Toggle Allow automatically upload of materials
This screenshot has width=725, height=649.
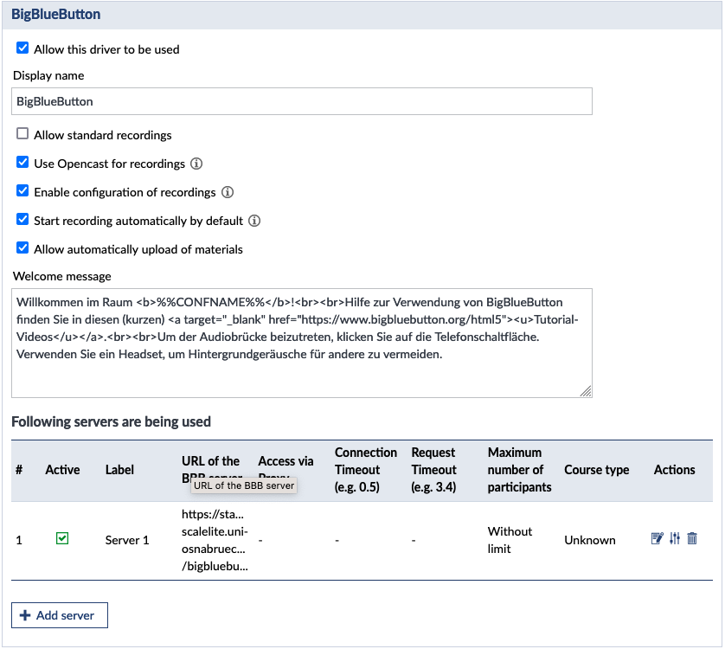click(23, 248)
